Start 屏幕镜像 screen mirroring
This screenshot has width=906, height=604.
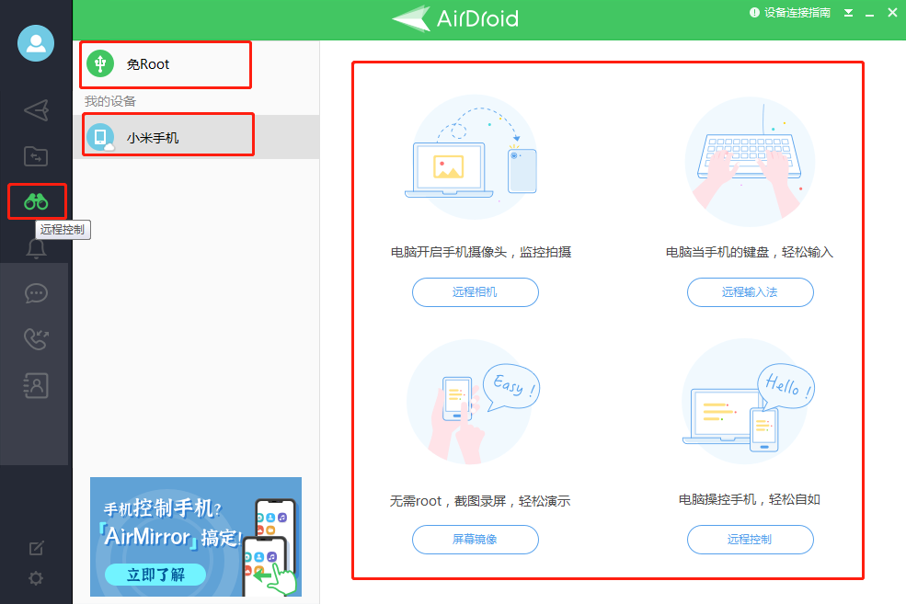pyautogui.click(x=475, y=540)
